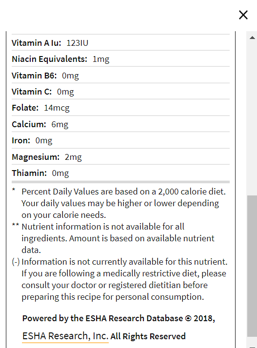Select the Iron 0mg row
Viewport: 257px width, 348px height.
point(120,140)
